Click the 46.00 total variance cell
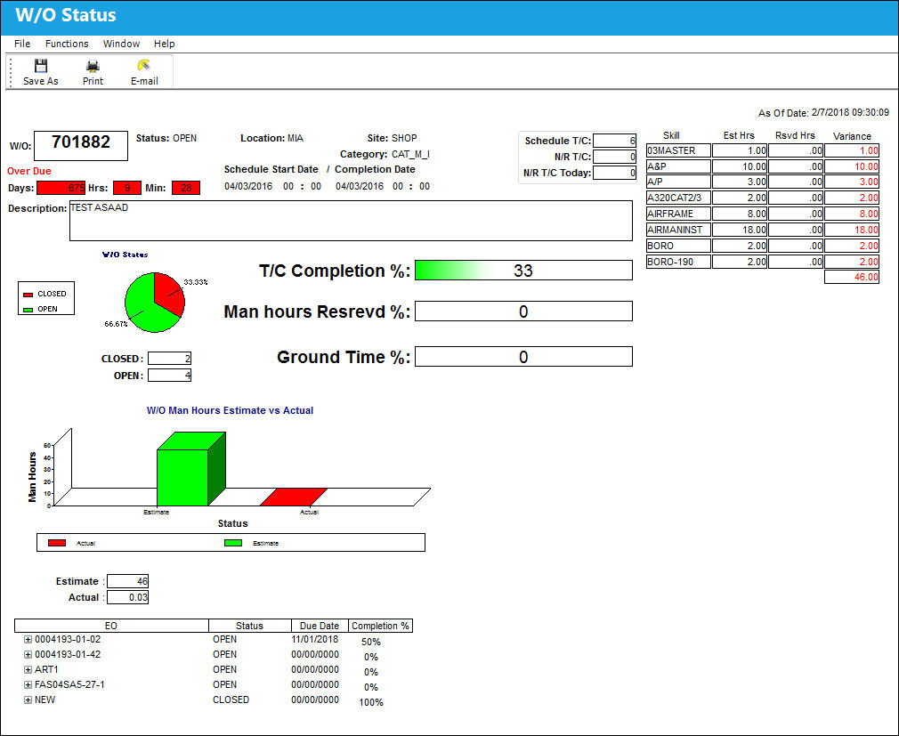The width and height of the screenshot is (899, 736). point(852,277)
